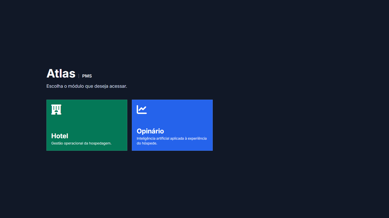389x218 pixels.
Task: Open the Hotel module heading
Action: pyautogui.click(x=60, y=136)
